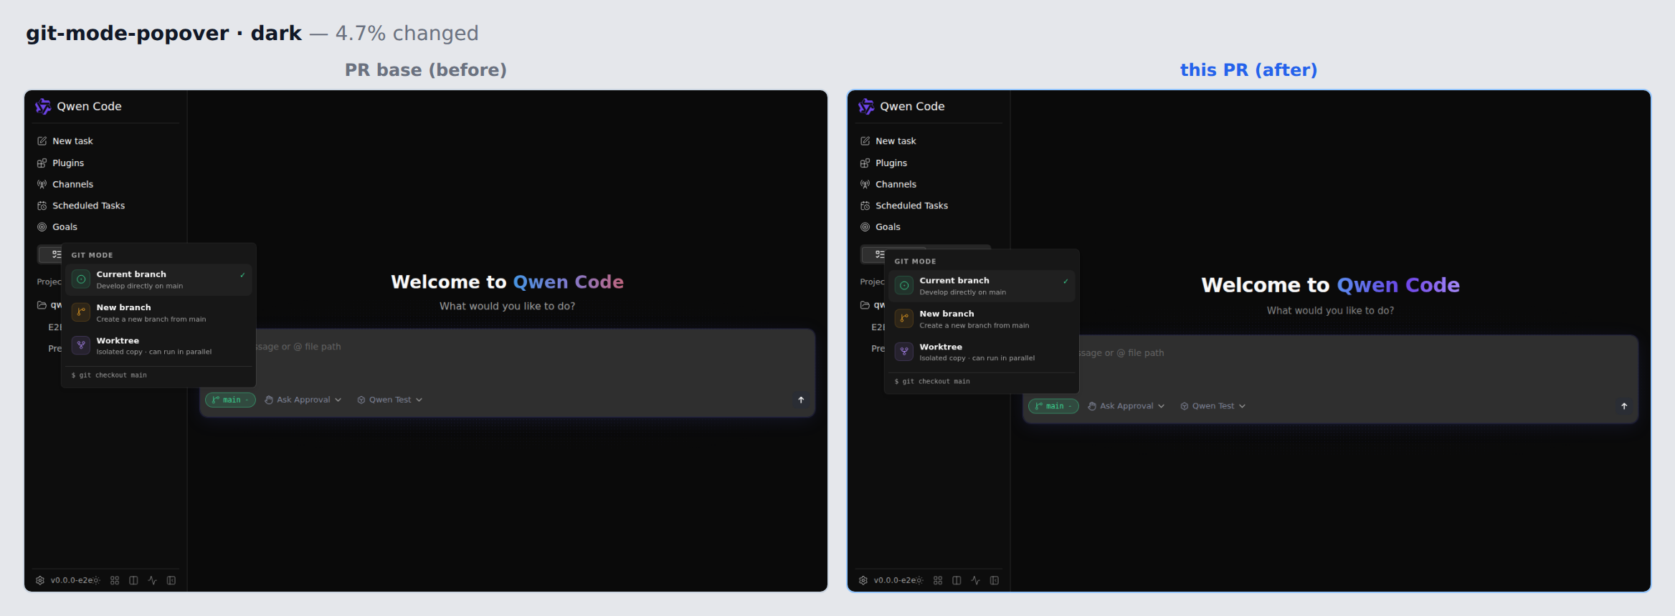Viewport: 1675px width, 616px height.
Task: Collapse sidebar using before panel footer icon
Action: 171,580
